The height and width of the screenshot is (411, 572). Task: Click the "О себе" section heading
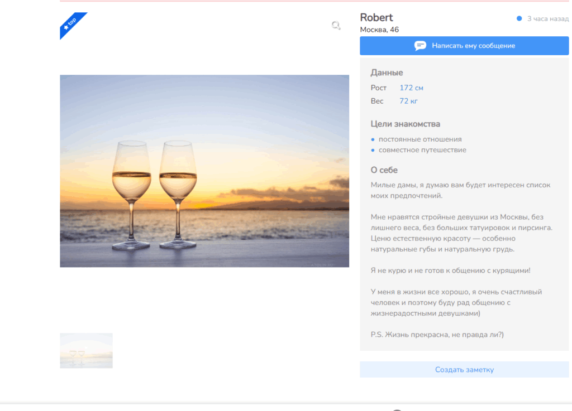point(384,170)
